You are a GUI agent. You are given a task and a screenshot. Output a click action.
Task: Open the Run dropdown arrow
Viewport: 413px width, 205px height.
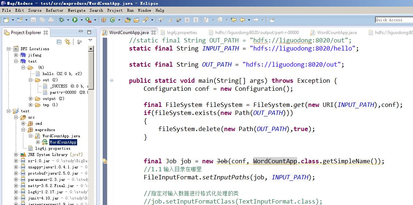click(x=82, y=20)
